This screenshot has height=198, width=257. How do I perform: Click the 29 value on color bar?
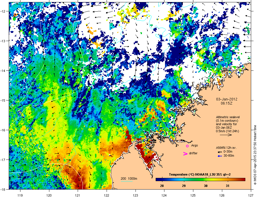click(x=184, y=185)
